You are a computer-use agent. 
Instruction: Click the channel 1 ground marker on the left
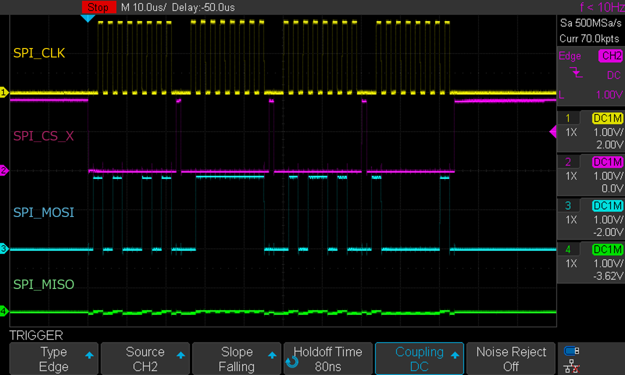pos(4,92)
